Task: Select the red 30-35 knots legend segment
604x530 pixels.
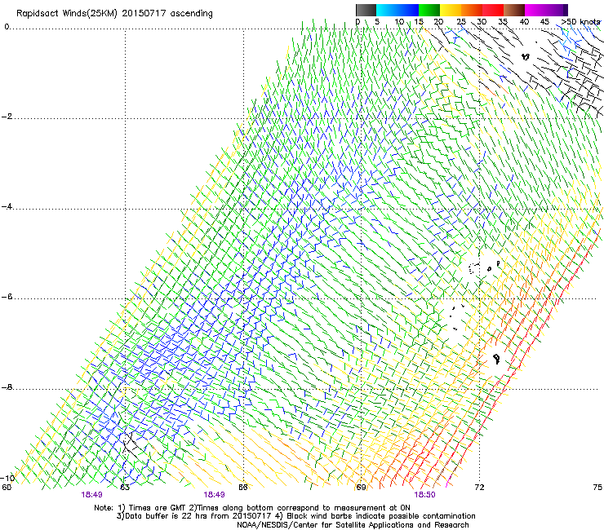Action: coord(493,10)
